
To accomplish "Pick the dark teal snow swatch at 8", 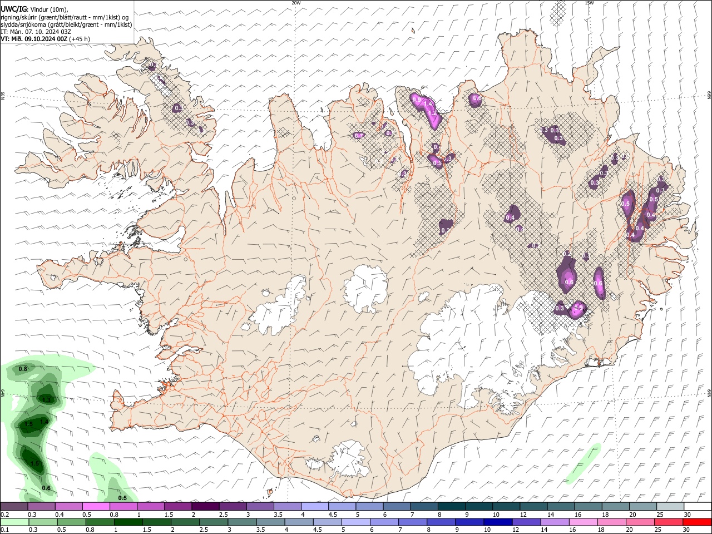I will [x=451, y=506].
